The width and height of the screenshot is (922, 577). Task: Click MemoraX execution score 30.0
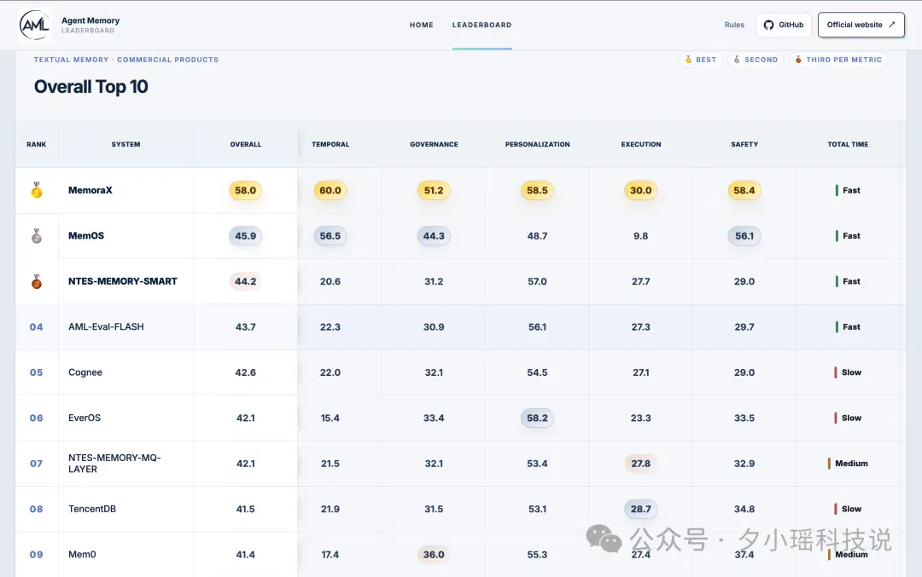(640, 190)
